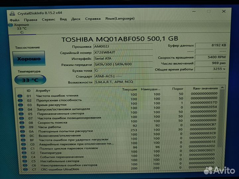
Task: Open the Вид menu
Action: coord(63,19)
